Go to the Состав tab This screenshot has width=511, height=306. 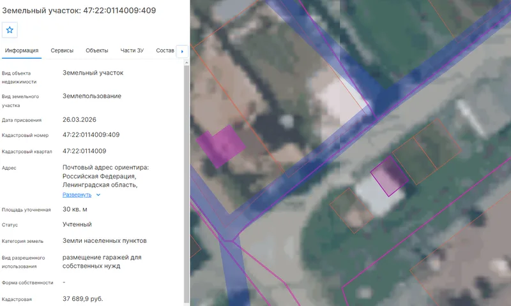pos(165,50)
